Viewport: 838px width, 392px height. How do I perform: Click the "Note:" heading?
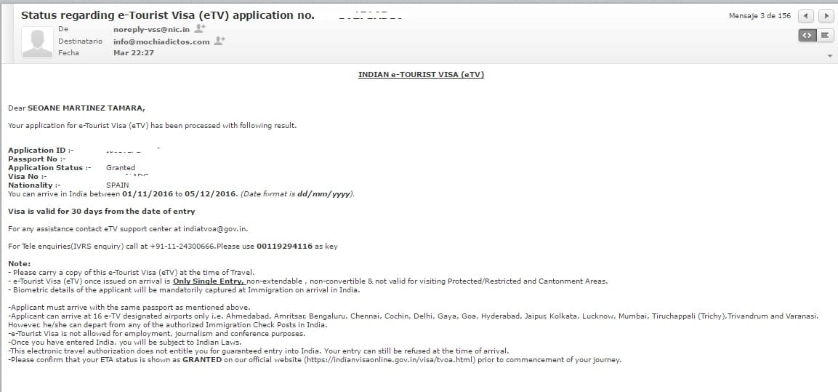point(19,264)
